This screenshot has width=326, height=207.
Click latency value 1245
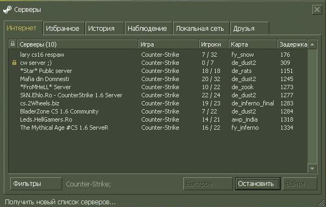coord(287,79)
